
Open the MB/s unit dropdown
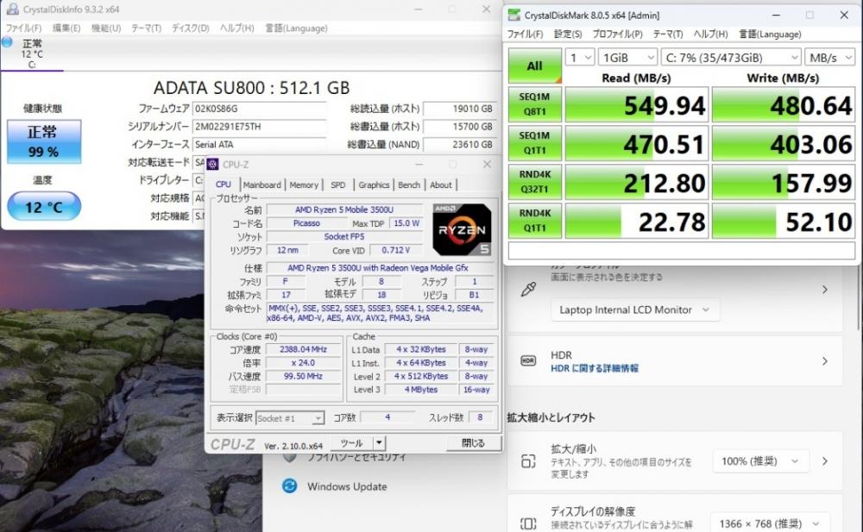point(830,57)
